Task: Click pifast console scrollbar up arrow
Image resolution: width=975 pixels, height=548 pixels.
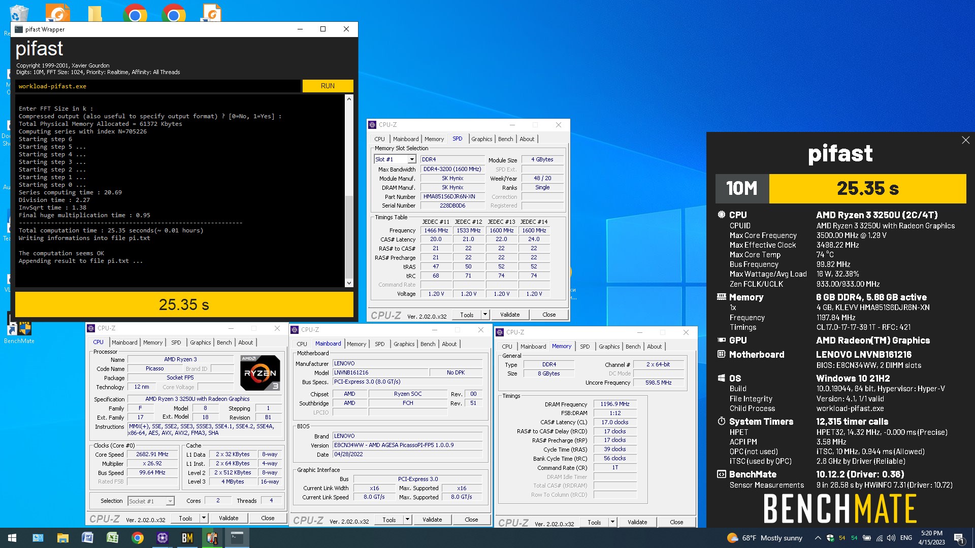Action: point(349,99)
